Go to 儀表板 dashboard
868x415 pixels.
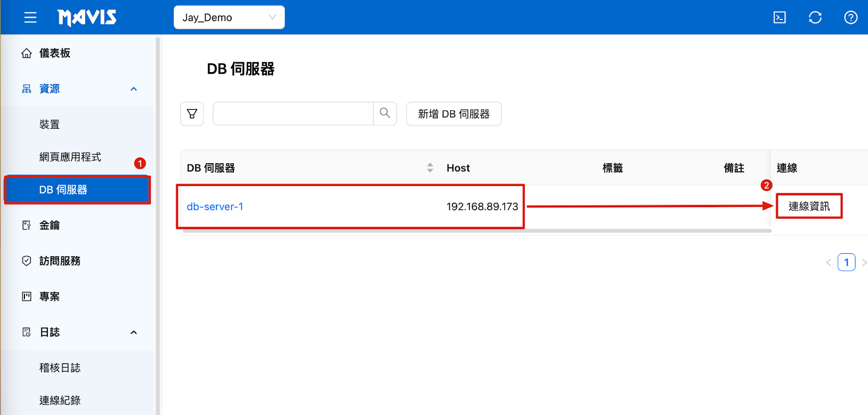point(54,53)
